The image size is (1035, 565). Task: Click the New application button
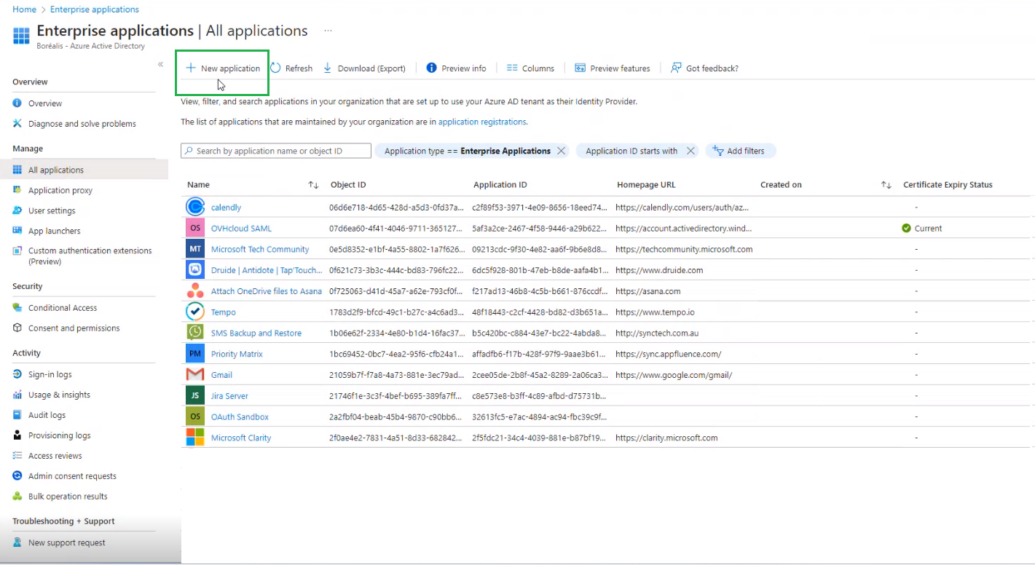tap(223, 68)
